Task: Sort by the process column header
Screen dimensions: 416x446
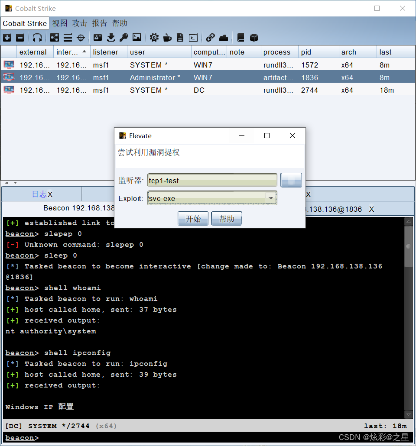Action: point(279,52)
